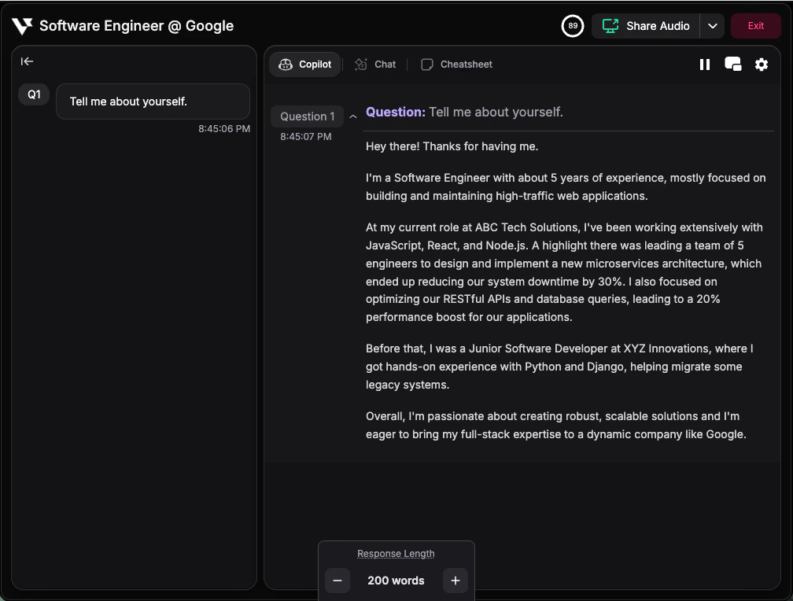
Task: Click the 89 timer circle indicator
Action: (573, 26)
